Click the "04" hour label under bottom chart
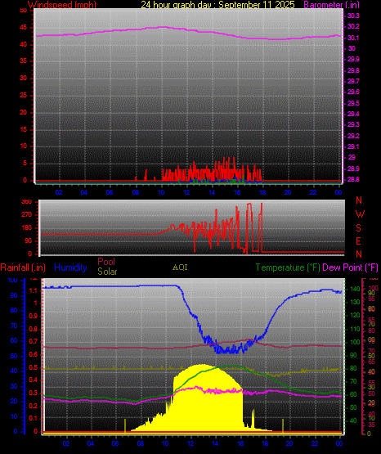 click(x=91, y=443)
